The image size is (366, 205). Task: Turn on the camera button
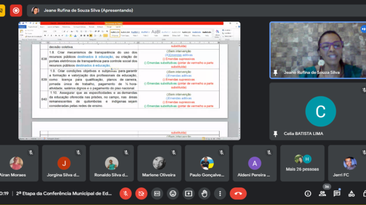tap(141, 194)
